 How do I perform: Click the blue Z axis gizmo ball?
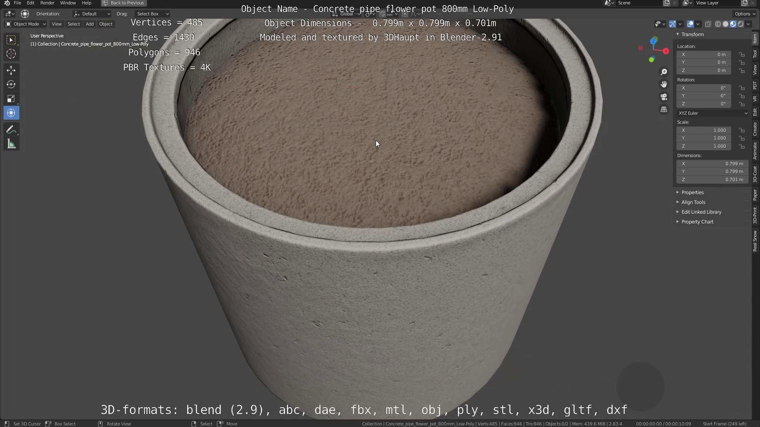point(654,40)
